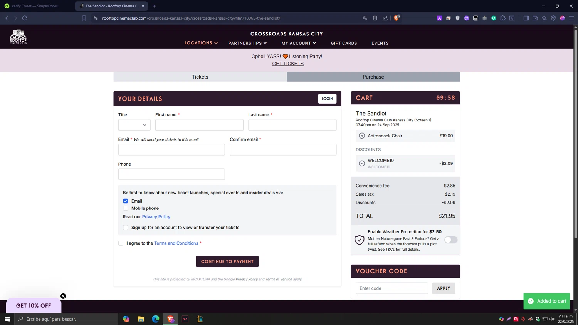The image size is (578, 325).
Task: Click the Brave browser taskbar icon
Action: tap(171, 319)
